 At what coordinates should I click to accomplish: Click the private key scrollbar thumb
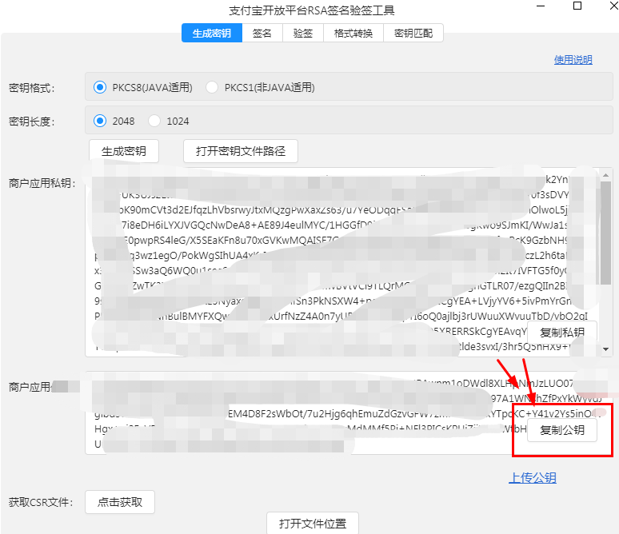click(x=606, y=233)
